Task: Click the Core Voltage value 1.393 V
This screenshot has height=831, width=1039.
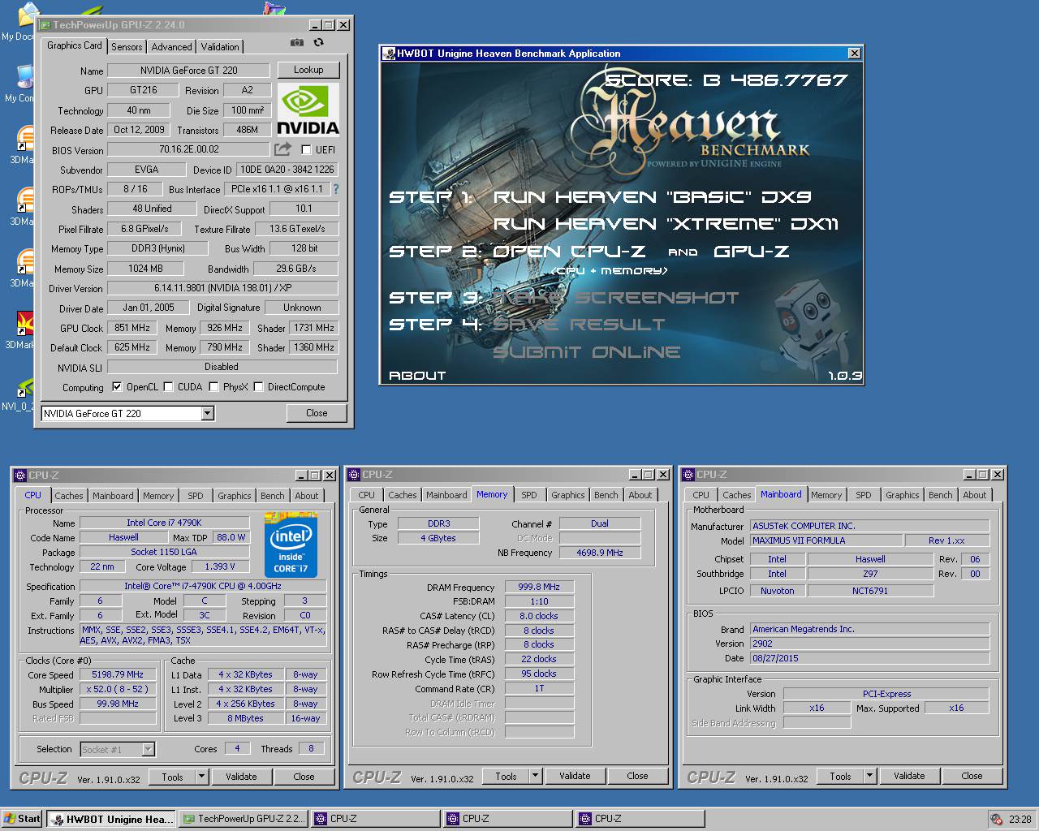Action: pyautogui.click(x=219, y=566)
